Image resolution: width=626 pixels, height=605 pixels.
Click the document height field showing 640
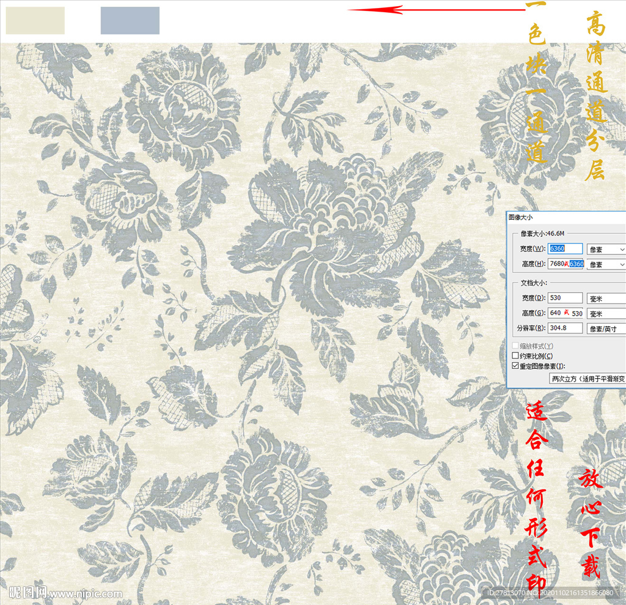point(565,313)
